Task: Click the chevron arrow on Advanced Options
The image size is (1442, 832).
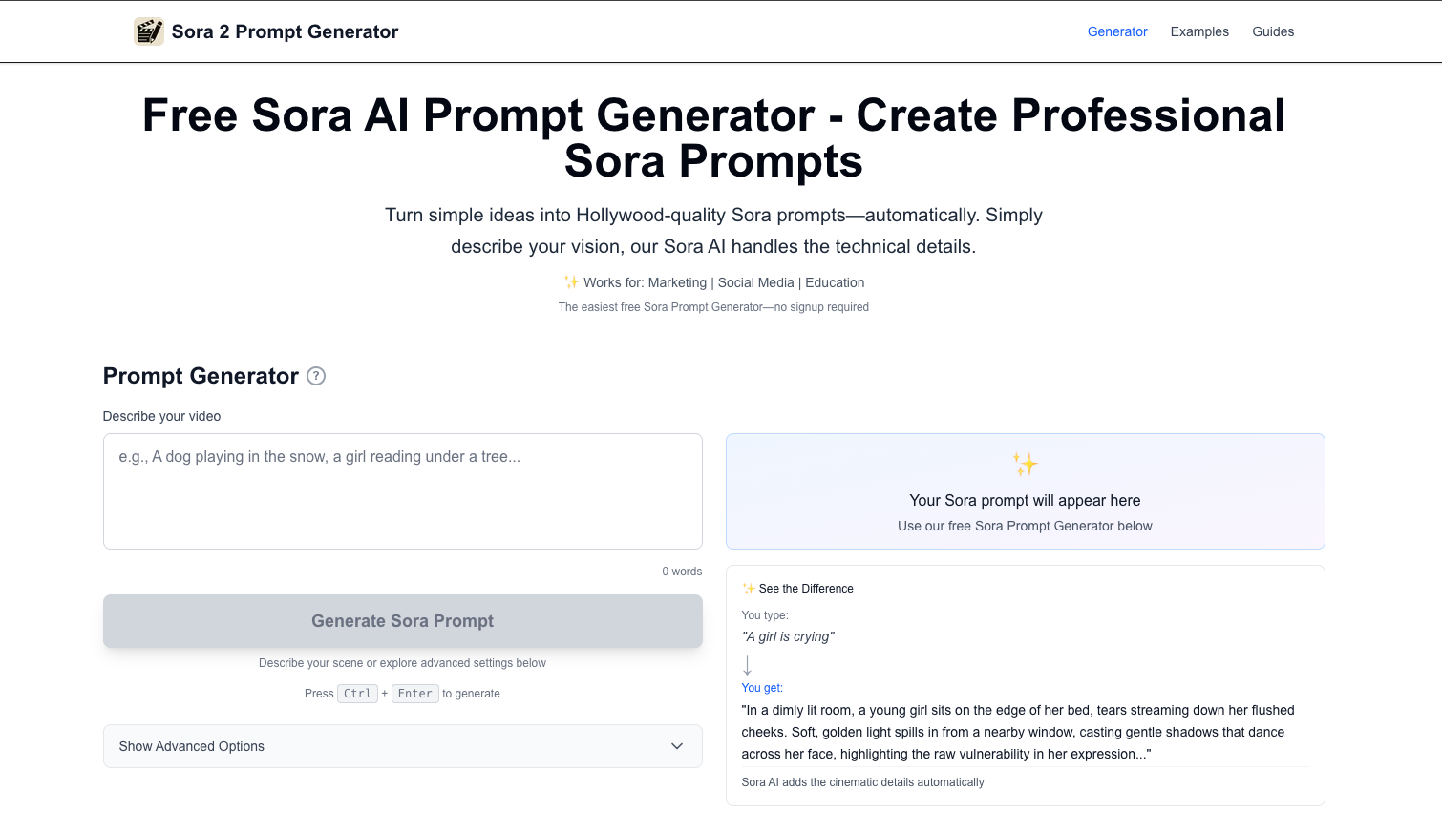Action: [677, 746]
